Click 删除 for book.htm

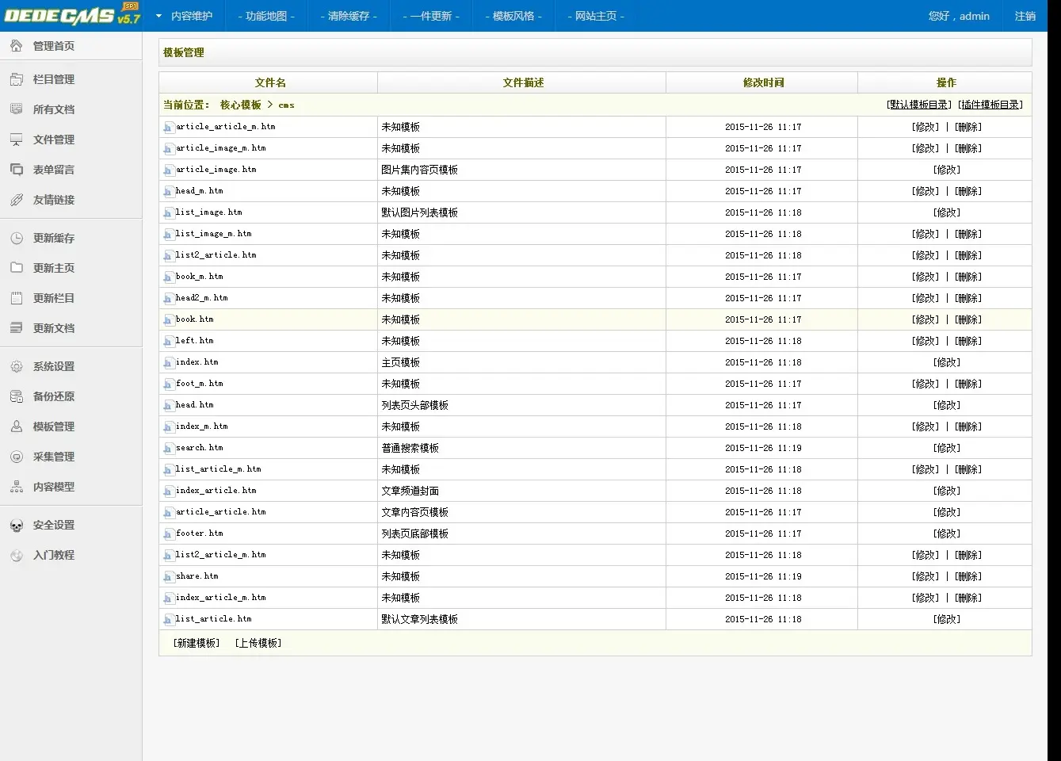(968, 319)
